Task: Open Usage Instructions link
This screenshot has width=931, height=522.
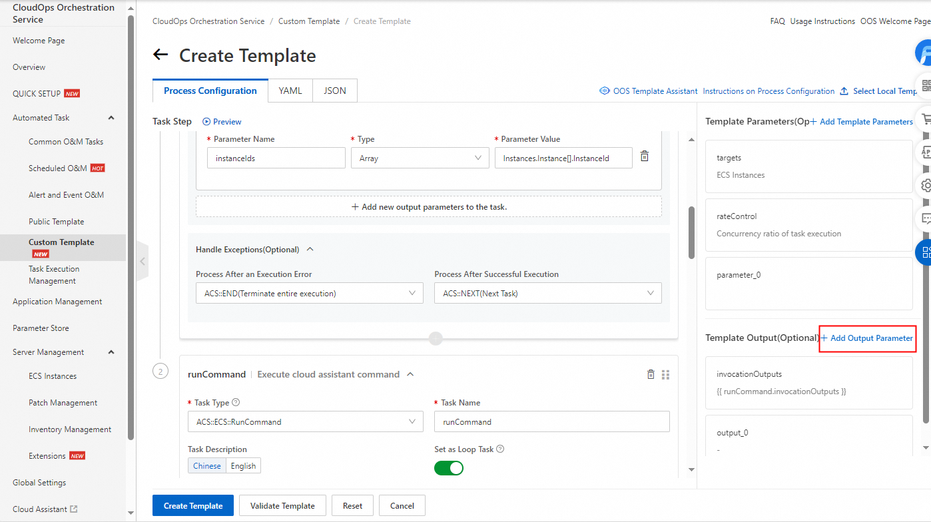Action: coord(822,21)
